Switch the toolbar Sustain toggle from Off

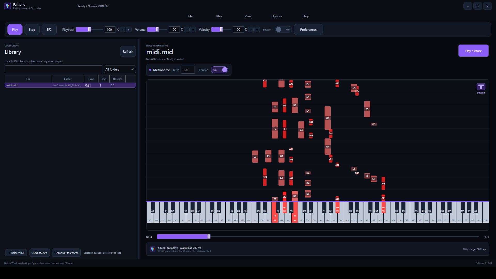click(x=283, y=29)
